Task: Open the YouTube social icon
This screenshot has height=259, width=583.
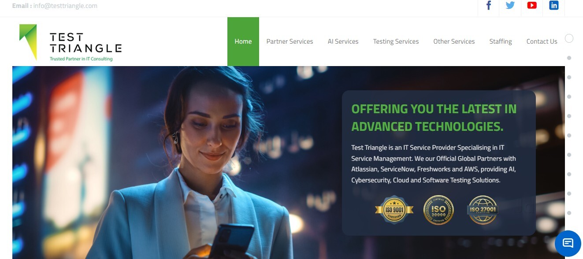Action: 532,6
